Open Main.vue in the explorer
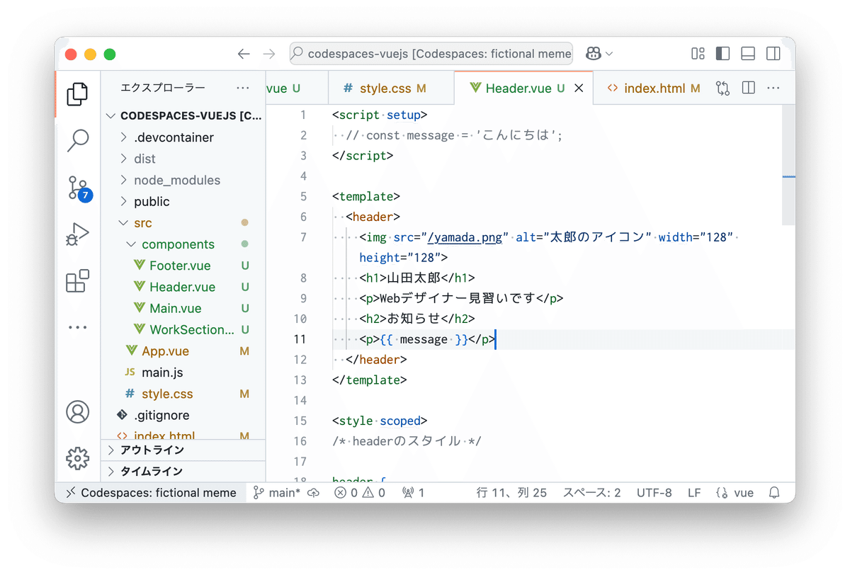 click(184, 308)
